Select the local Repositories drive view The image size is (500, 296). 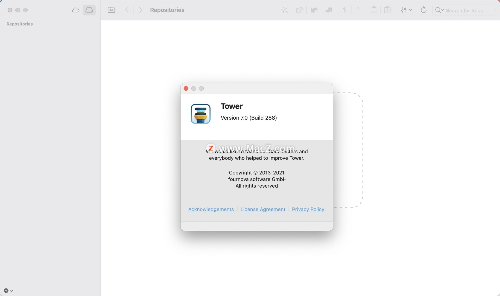click(x=89, y=10)
